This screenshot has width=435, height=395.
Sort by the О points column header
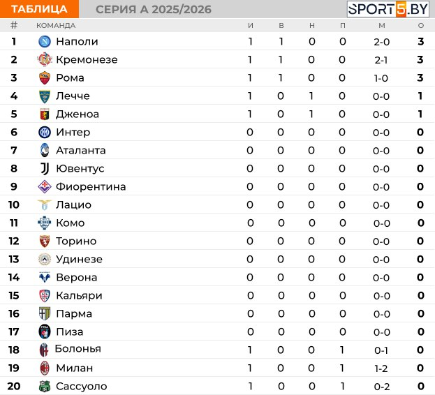click(x=421, y=26)
